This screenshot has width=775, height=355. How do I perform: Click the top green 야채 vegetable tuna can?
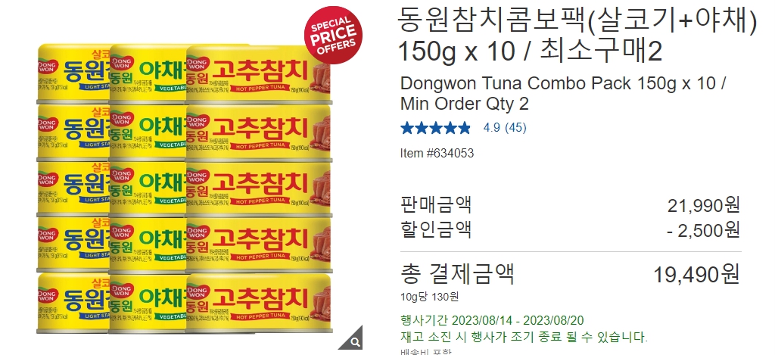point(148,73)
